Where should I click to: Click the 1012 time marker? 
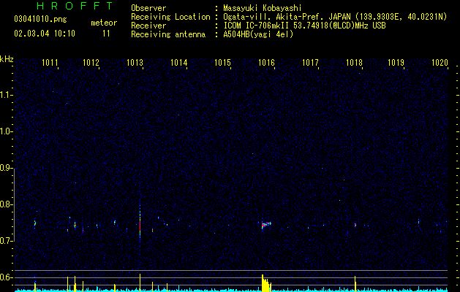click(x=91, y=63)
